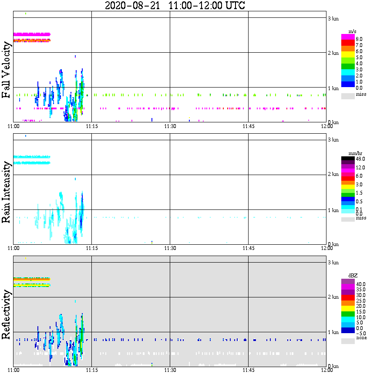Click the "11:45" tick under Reflectivity plot
This screenshot has width=370, height=378.
[248, 370]
